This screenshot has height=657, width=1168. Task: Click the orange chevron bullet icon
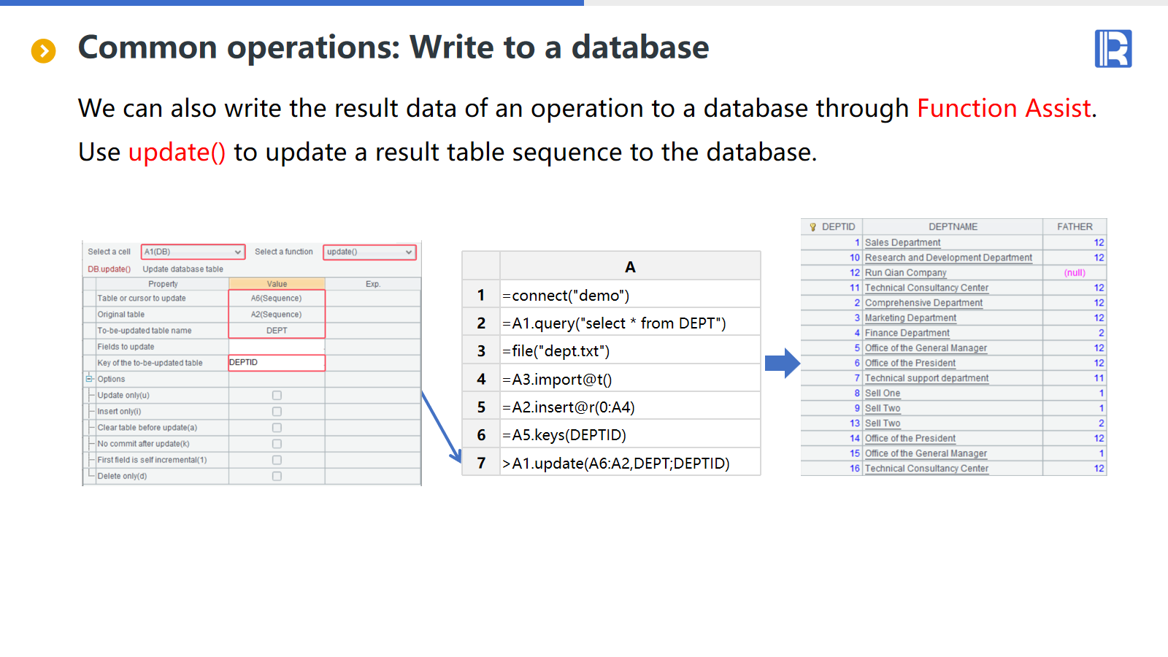click(43, 51)
